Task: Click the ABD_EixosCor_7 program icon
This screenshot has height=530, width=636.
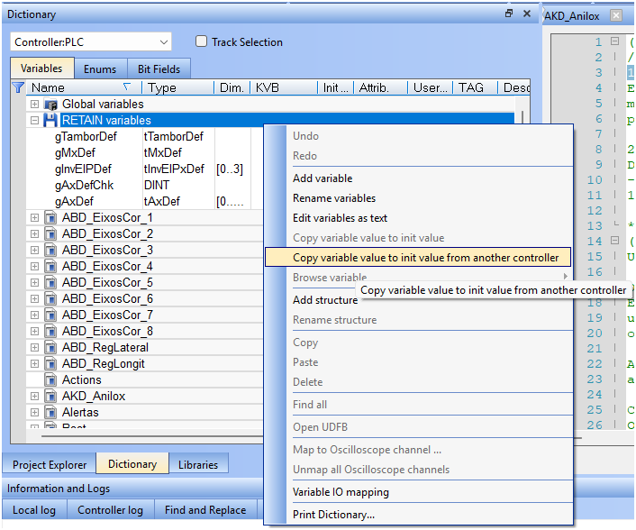Action: [x=50, y=315]
